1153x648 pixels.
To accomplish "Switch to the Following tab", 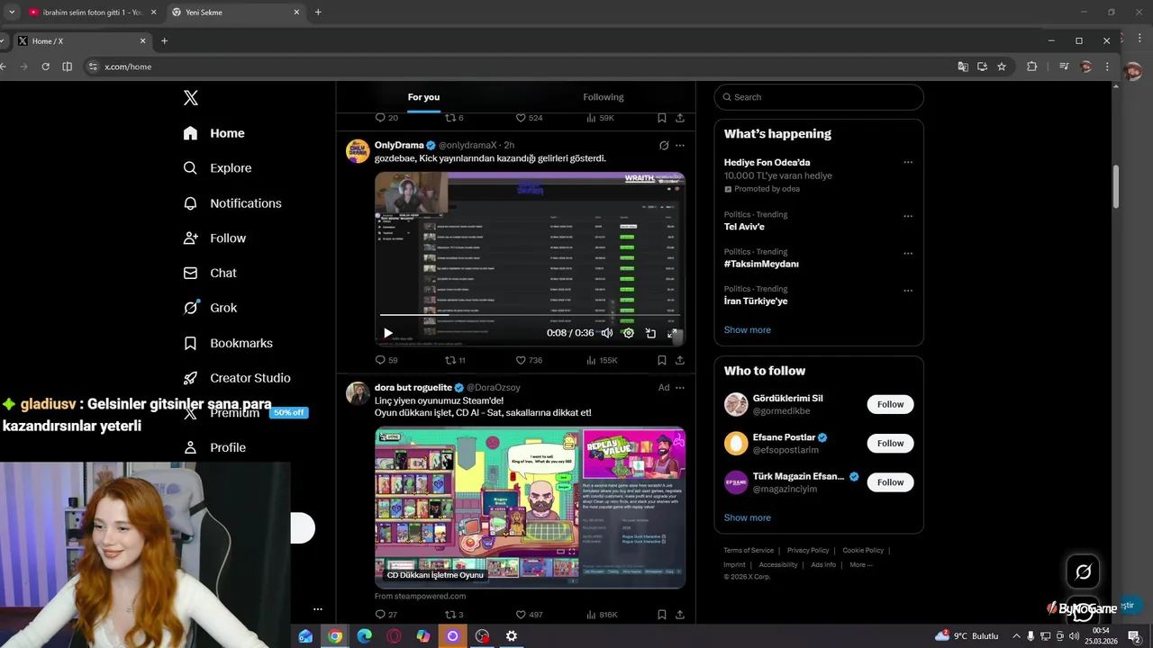I will click(x=604, y=97).
